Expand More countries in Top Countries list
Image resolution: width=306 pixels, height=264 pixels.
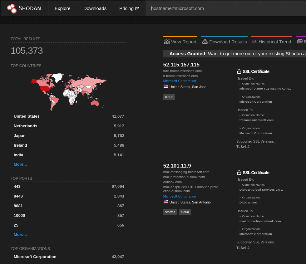tap(20, 164)
